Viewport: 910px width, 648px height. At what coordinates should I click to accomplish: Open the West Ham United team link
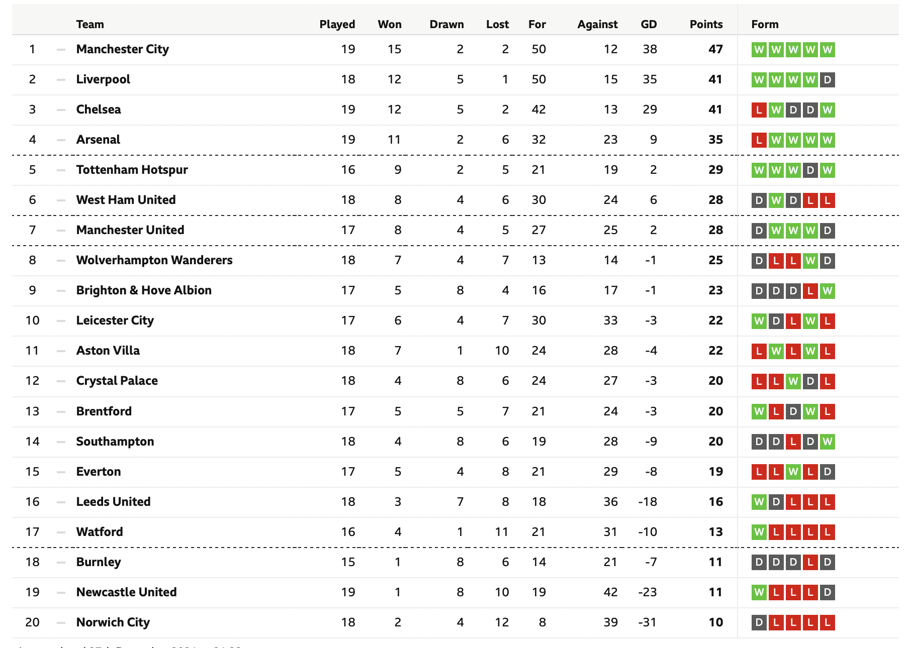pos(126,200)
